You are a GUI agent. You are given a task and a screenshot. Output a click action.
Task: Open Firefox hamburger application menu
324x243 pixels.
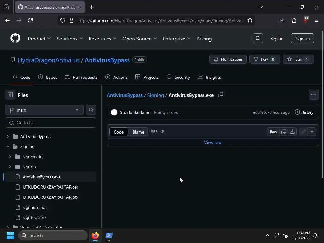(x=316, y=20)
